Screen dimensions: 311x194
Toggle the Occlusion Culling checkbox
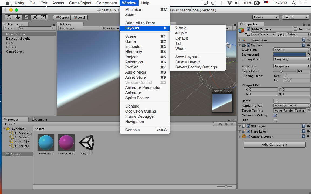point(275,115)
